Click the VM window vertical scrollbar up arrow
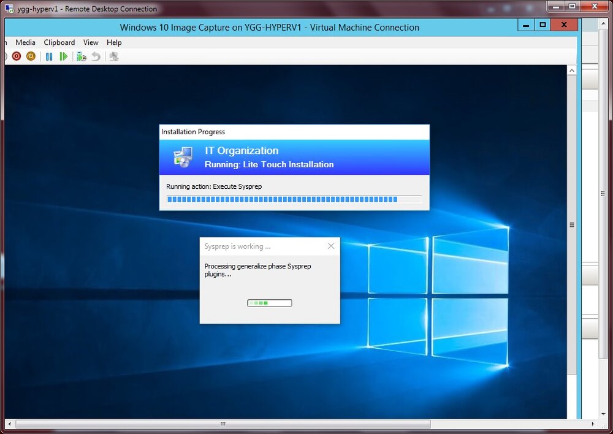613x434 pixels. pyautogui.click(x=571, y=70)
